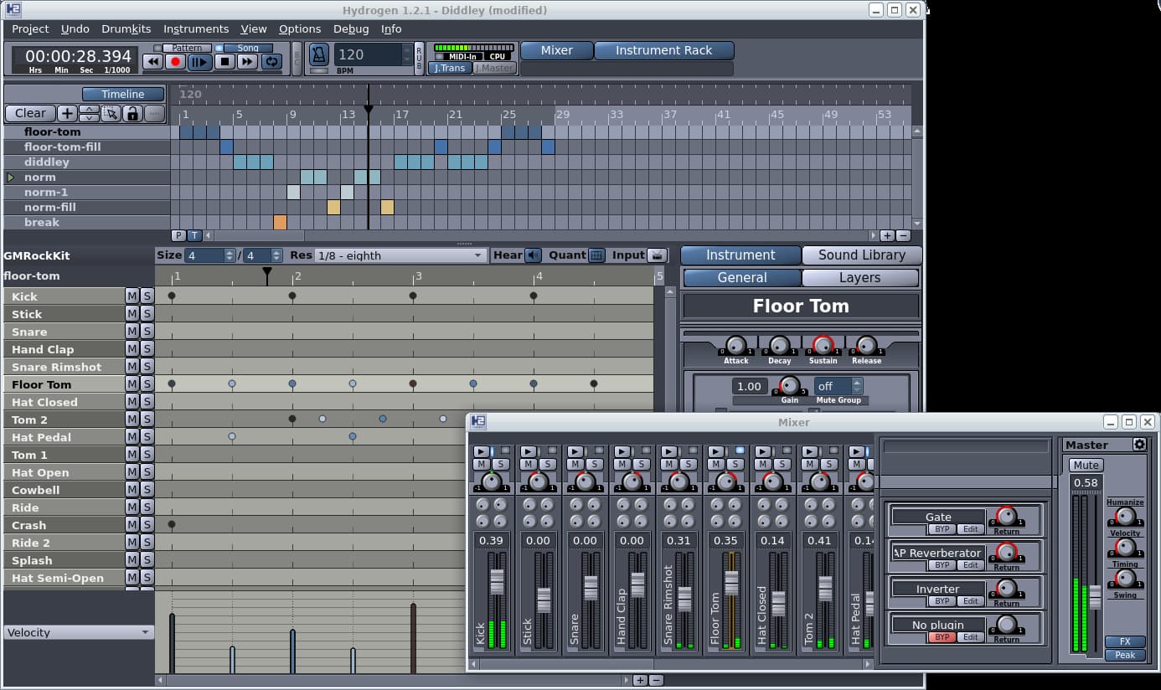
Task: Open the Drumkits menu
Action: (126, 28)
